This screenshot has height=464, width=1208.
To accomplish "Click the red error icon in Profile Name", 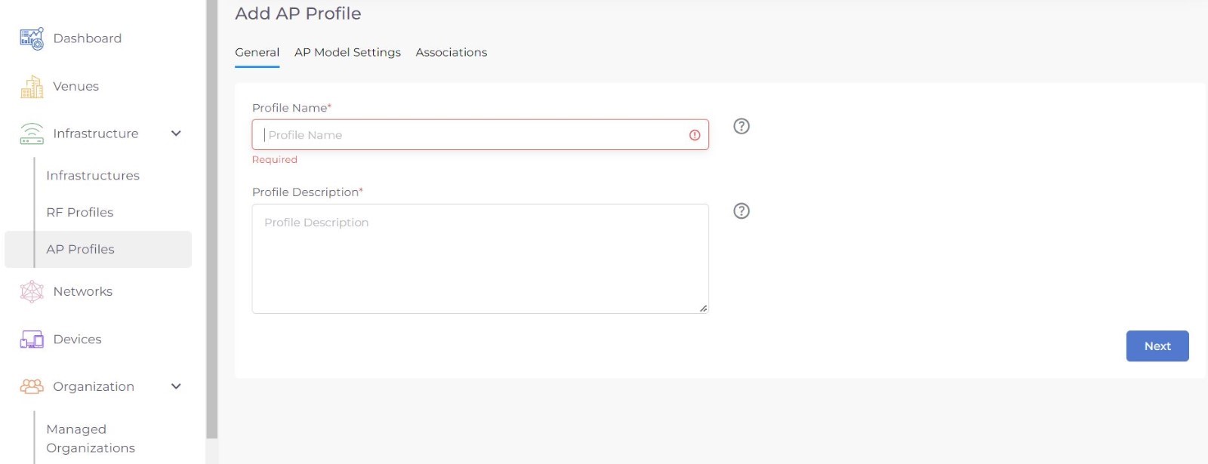I will pyautogui.click(x=695, y=135).
